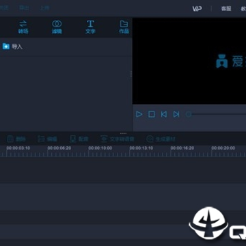Click timeline ruler at 00:00:20:00

(223, 148)
